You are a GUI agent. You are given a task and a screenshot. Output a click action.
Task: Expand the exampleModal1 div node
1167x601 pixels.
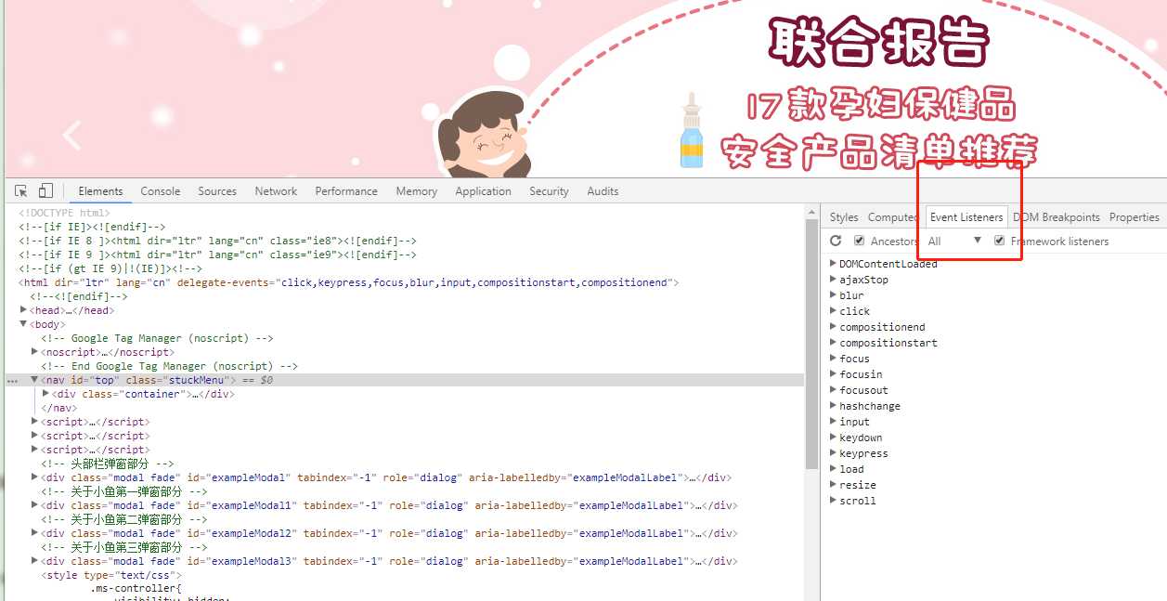coord(34,505)
